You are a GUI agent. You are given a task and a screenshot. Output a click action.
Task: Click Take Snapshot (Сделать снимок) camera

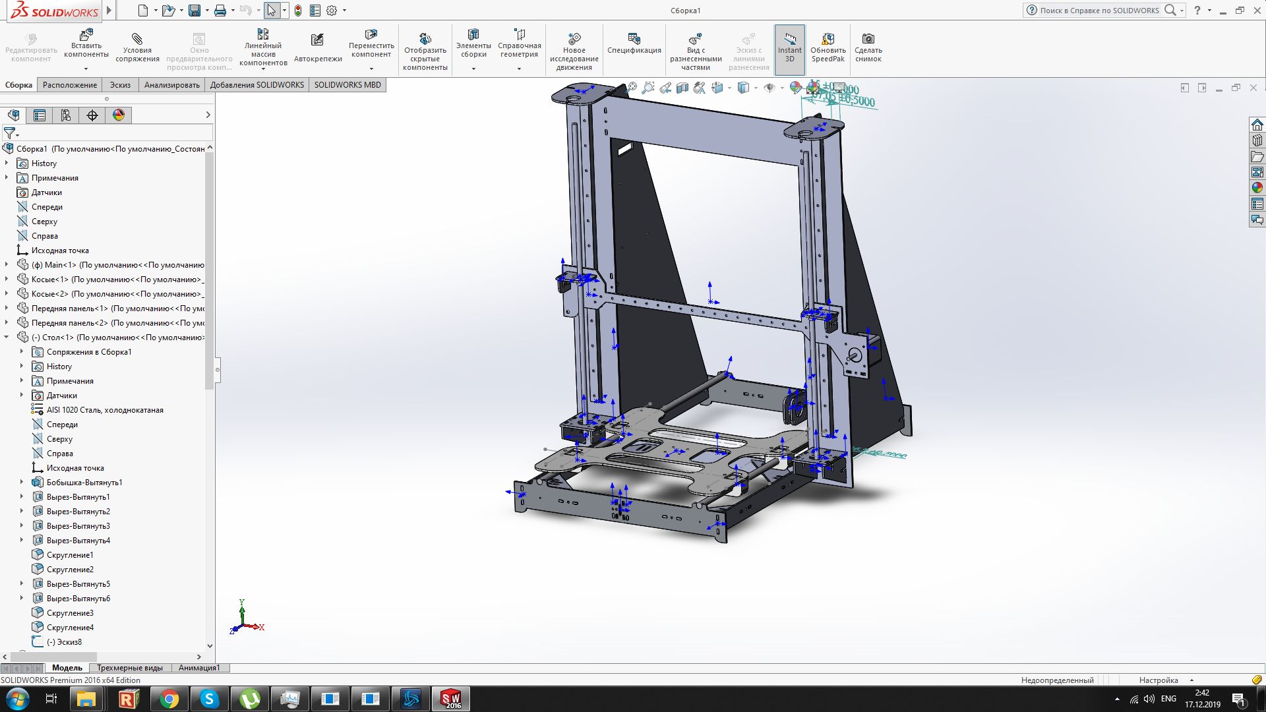868,47
